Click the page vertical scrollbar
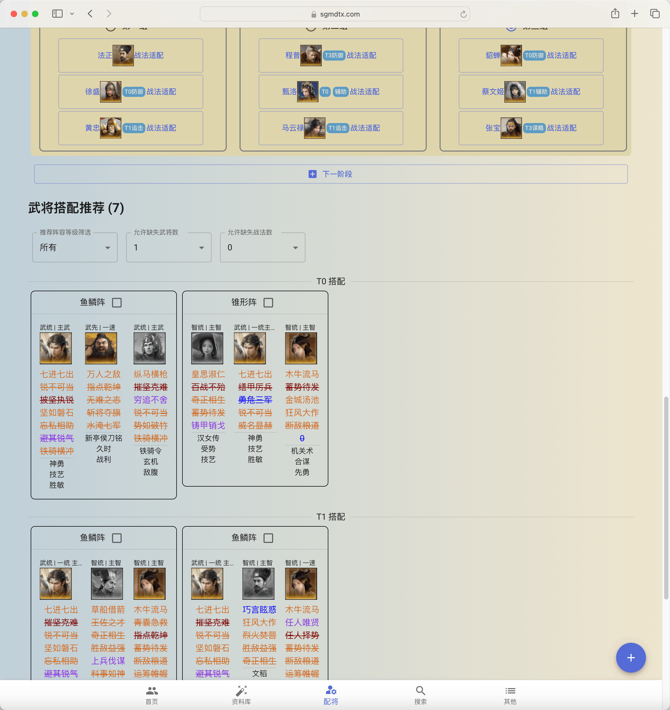 666,498
